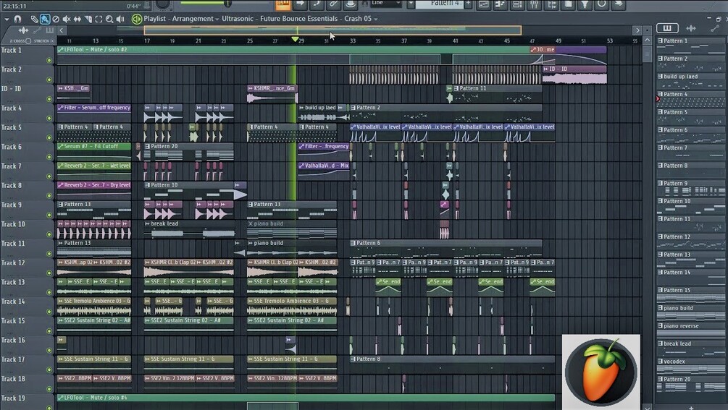Toggle the snap magnet icon
This screenshot has width=728, height=410.
(17, 19)
